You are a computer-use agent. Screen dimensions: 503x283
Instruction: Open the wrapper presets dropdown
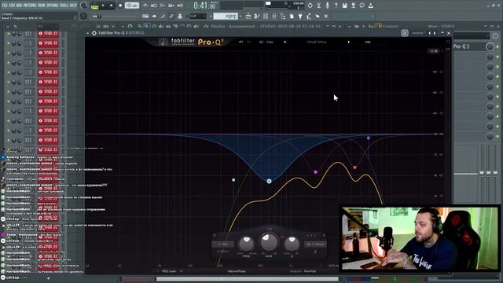coord(419,33)
